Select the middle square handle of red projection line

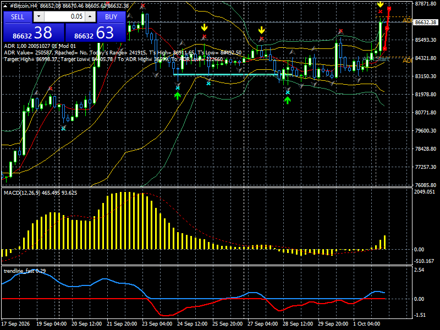[387, 29]
